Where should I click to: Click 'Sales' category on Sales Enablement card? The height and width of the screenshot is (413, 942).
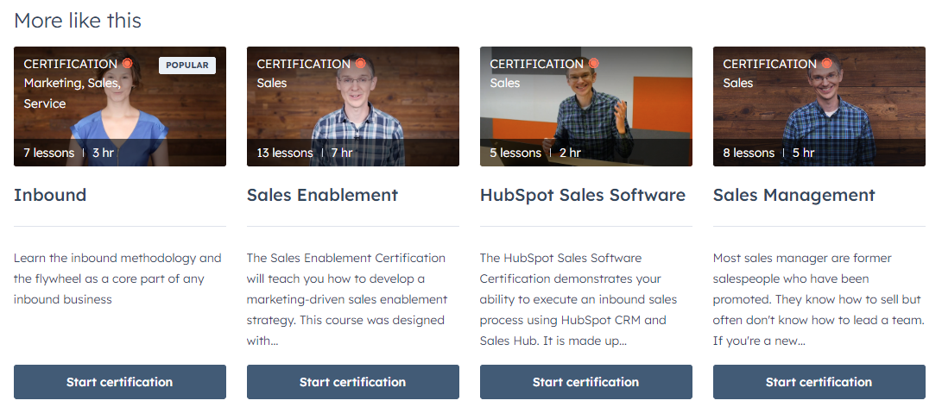(x=271, y=83)
